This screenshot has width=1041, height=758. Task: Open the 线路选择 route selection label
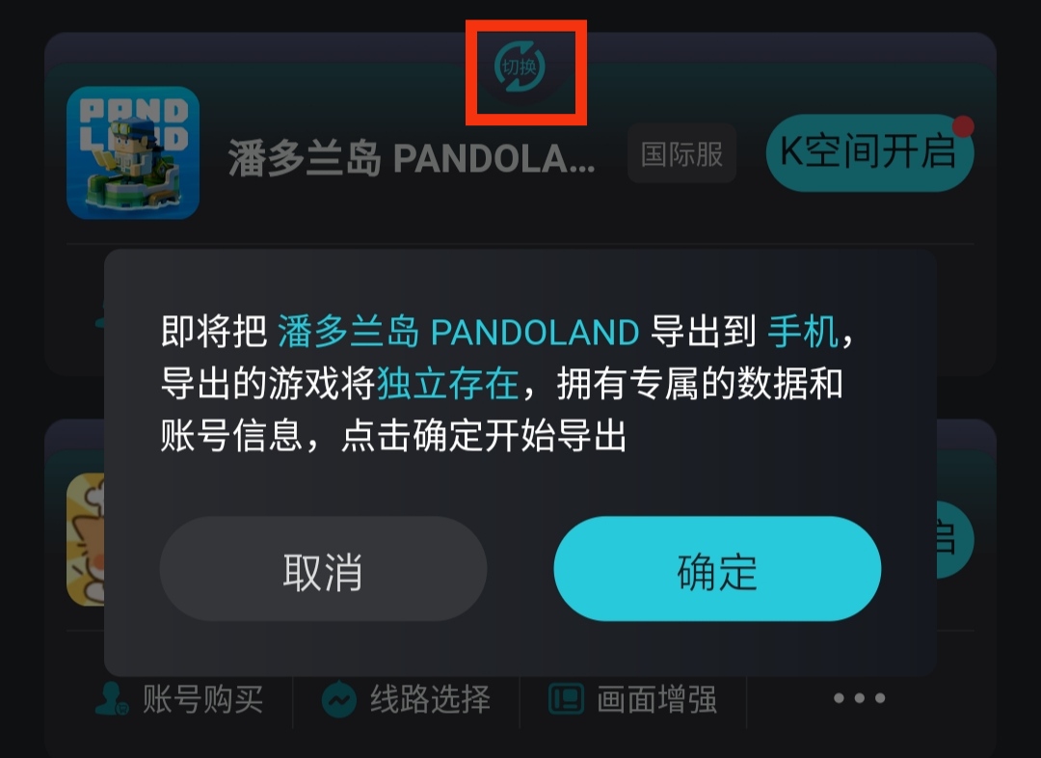click(x=430, y=699)
